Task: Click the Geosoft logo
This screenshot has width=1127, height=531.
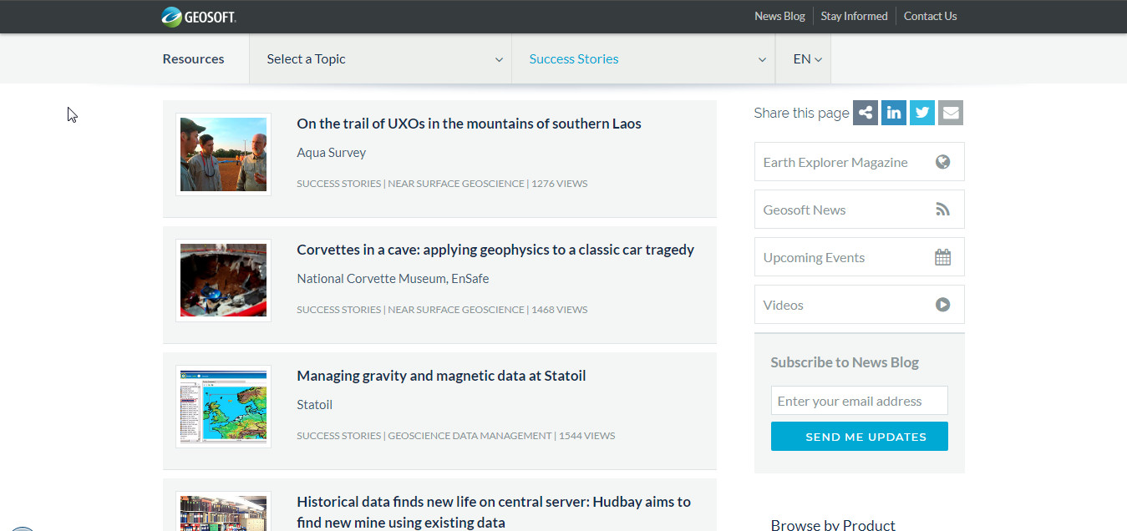Action: (x=199, y=16)
